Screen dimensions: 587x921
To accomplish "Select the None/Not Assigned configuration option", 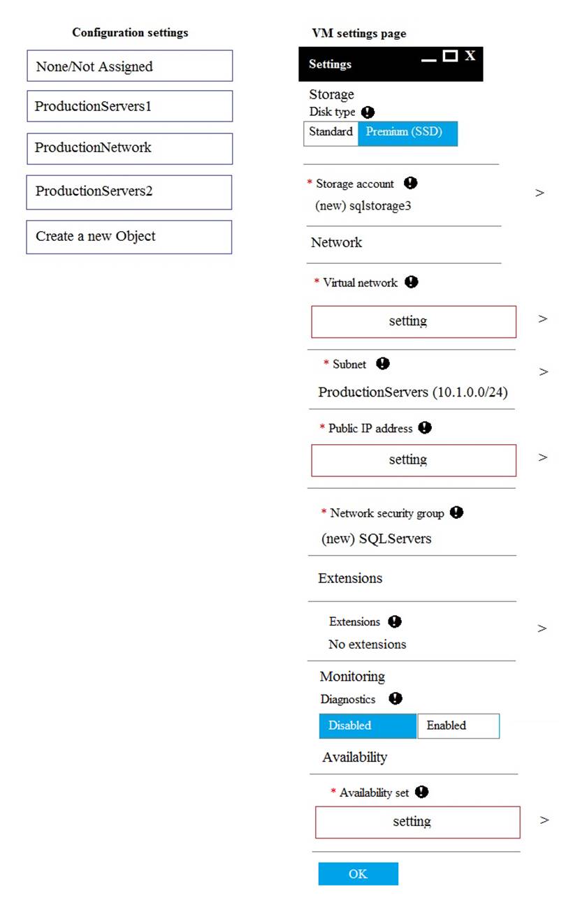I will tap(129, 66).
